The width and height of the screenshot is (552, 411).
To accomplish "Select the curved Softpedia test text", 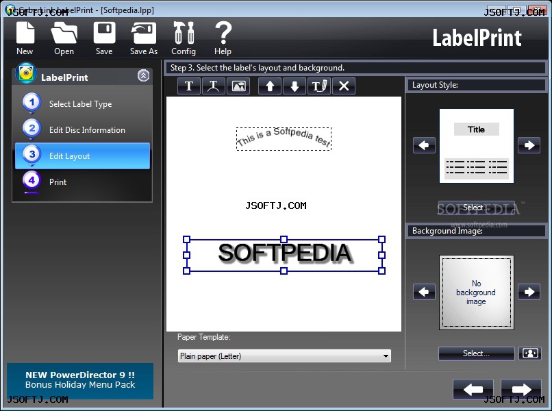I will pyautogui.click(x=284, y=139).
